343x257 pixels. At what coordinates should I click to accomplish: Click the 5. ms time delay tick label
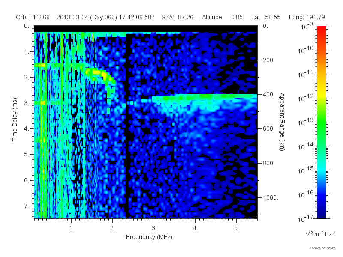pos(27,155)
